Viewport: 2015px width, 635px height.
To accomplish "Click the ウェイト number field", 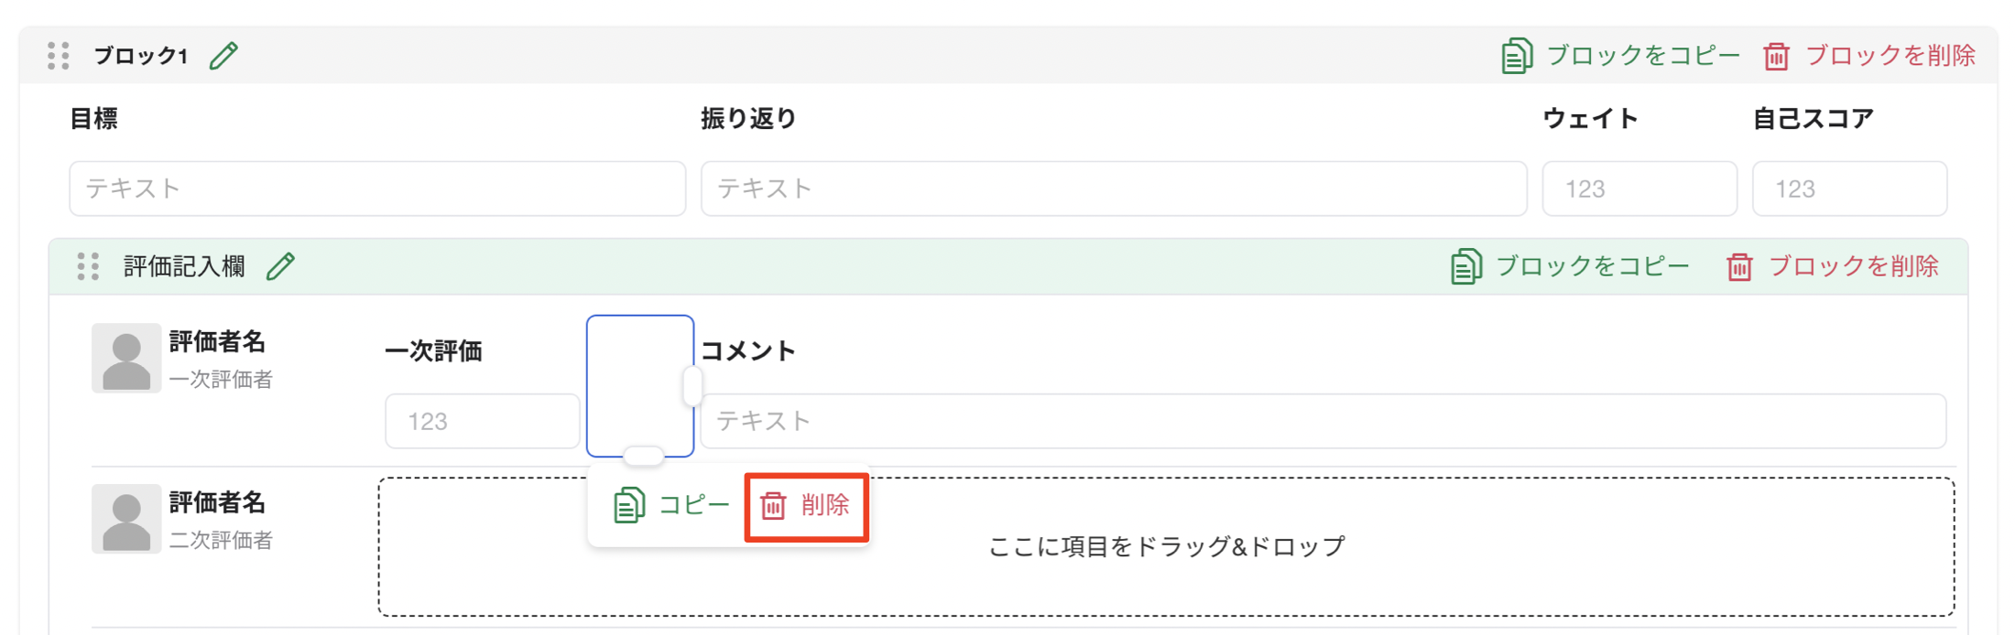I will click(1639, 188).
